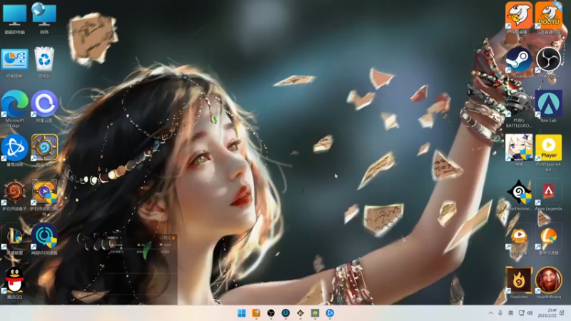Launch Microsoft Edge from the desktop
Image resolution: width=571 pixels, height=321 pixels.
tap(14, 103)
